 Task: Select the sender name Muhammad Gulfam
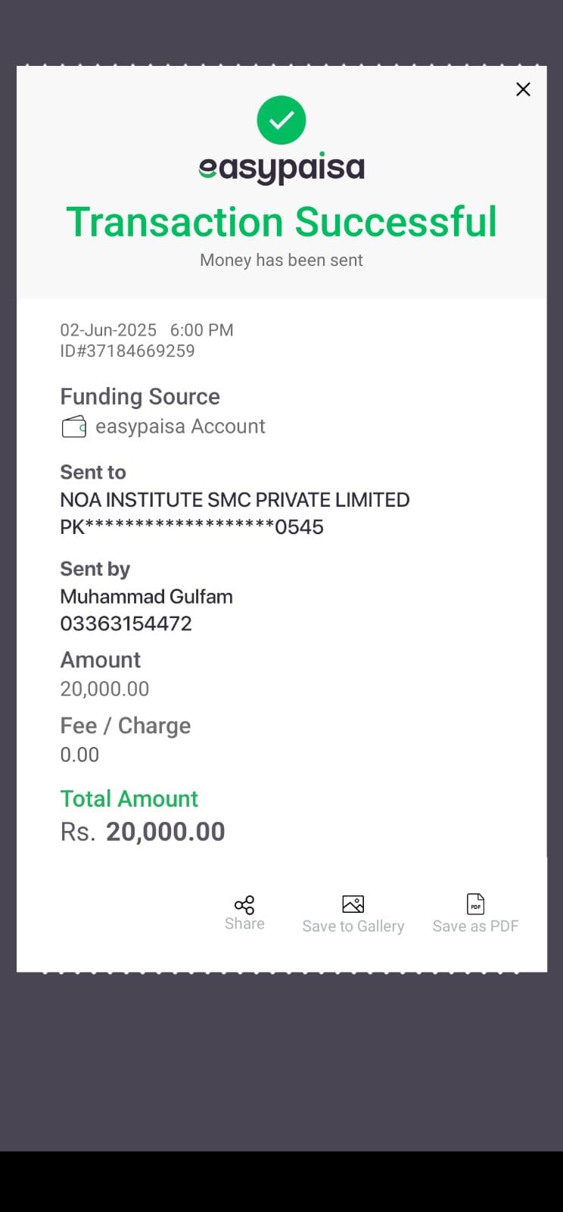tap(146, 597)
